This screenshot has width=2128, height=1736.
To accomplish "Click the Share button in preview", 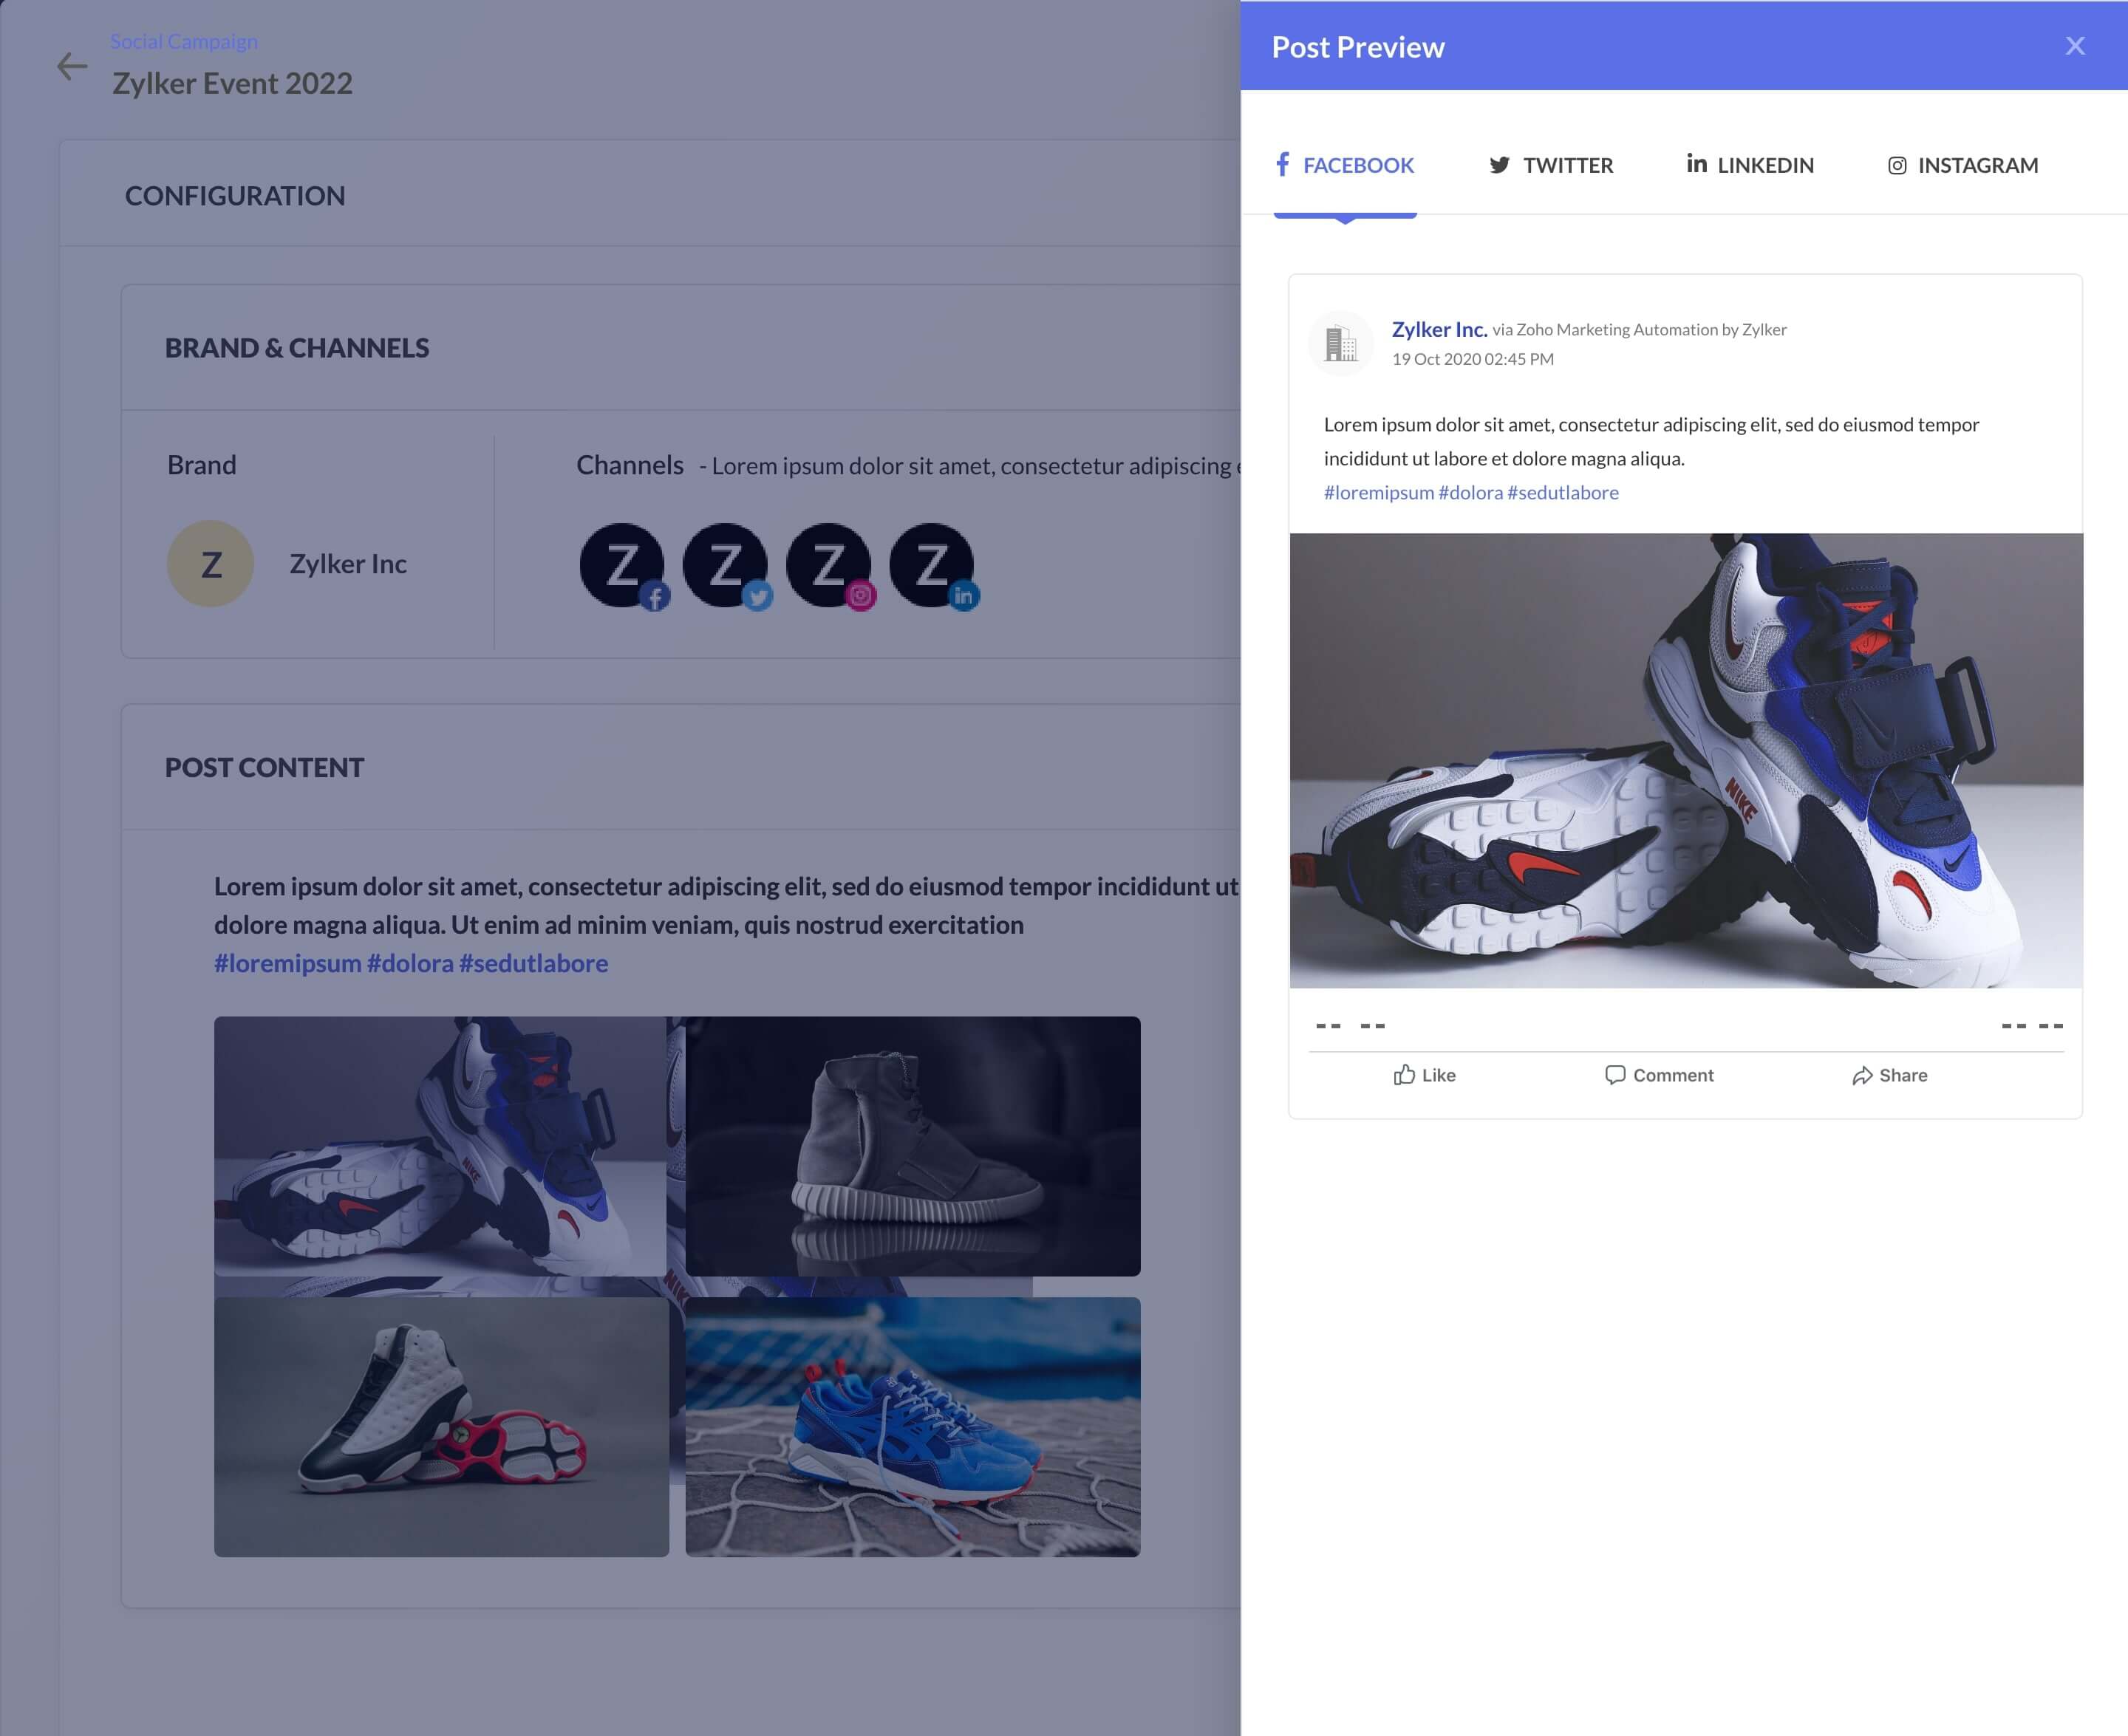I will 1889,1075.
